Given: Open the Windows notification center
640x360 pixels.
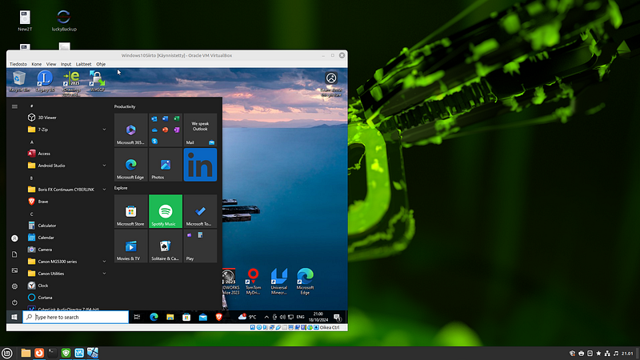Looking at the screenshot, I should pyautogui.click(x=337, y=318).
